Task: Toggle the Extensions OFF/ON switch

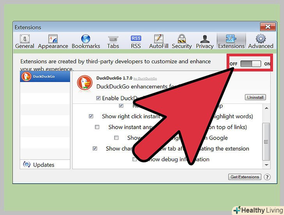Action: coord(250,64)
